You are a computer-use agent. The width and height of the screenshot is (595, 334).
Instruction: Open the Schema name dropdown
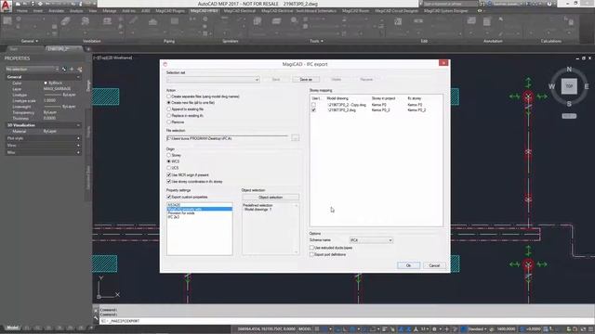click(x=371, y=240)
